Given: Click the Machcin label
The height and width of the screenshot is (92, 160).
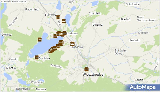Looking at the screenshot, I should pos(143,33).
